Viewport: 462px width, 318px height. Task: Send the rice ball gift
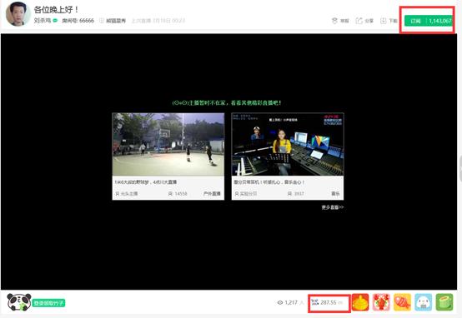coord(424,302)
